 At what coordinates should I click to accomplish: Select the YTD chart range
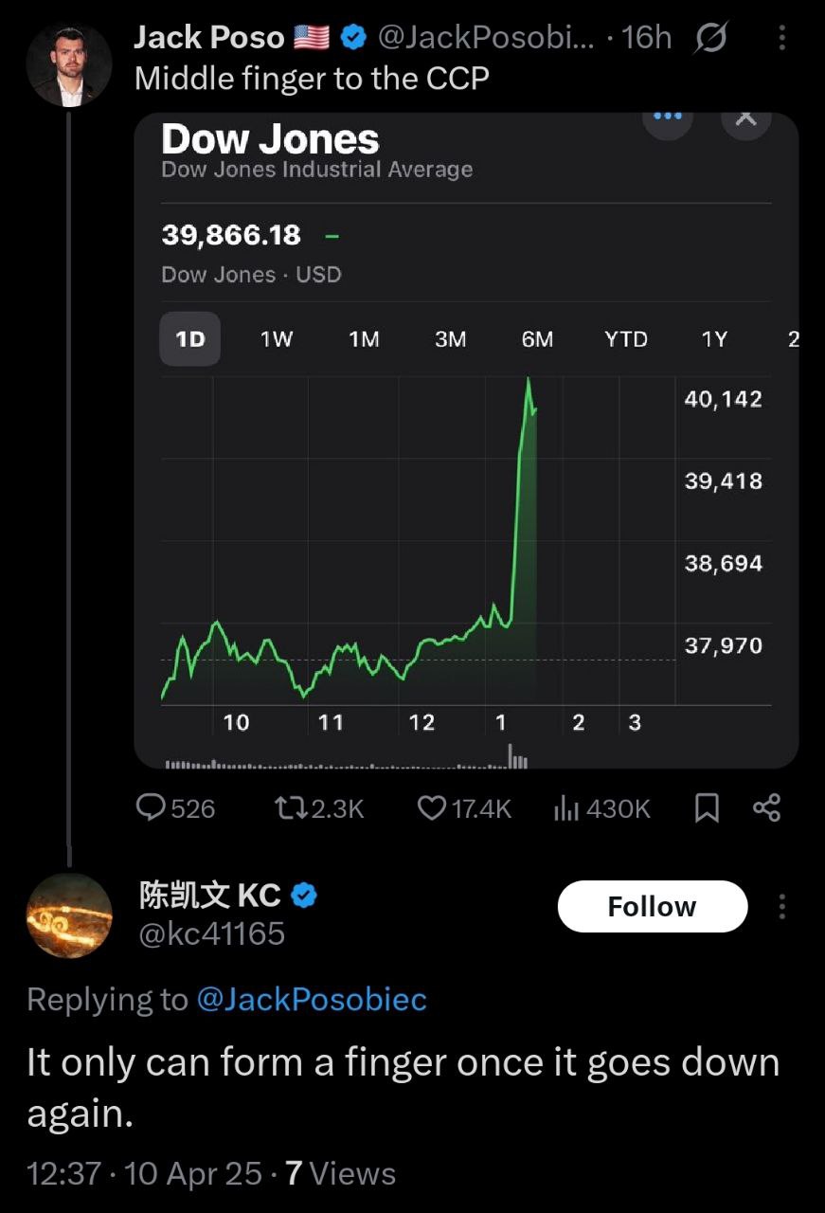626,339
